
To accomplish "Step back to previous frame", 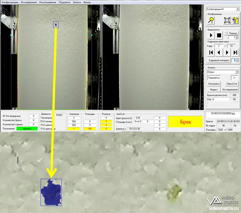I will coord(219,52).
